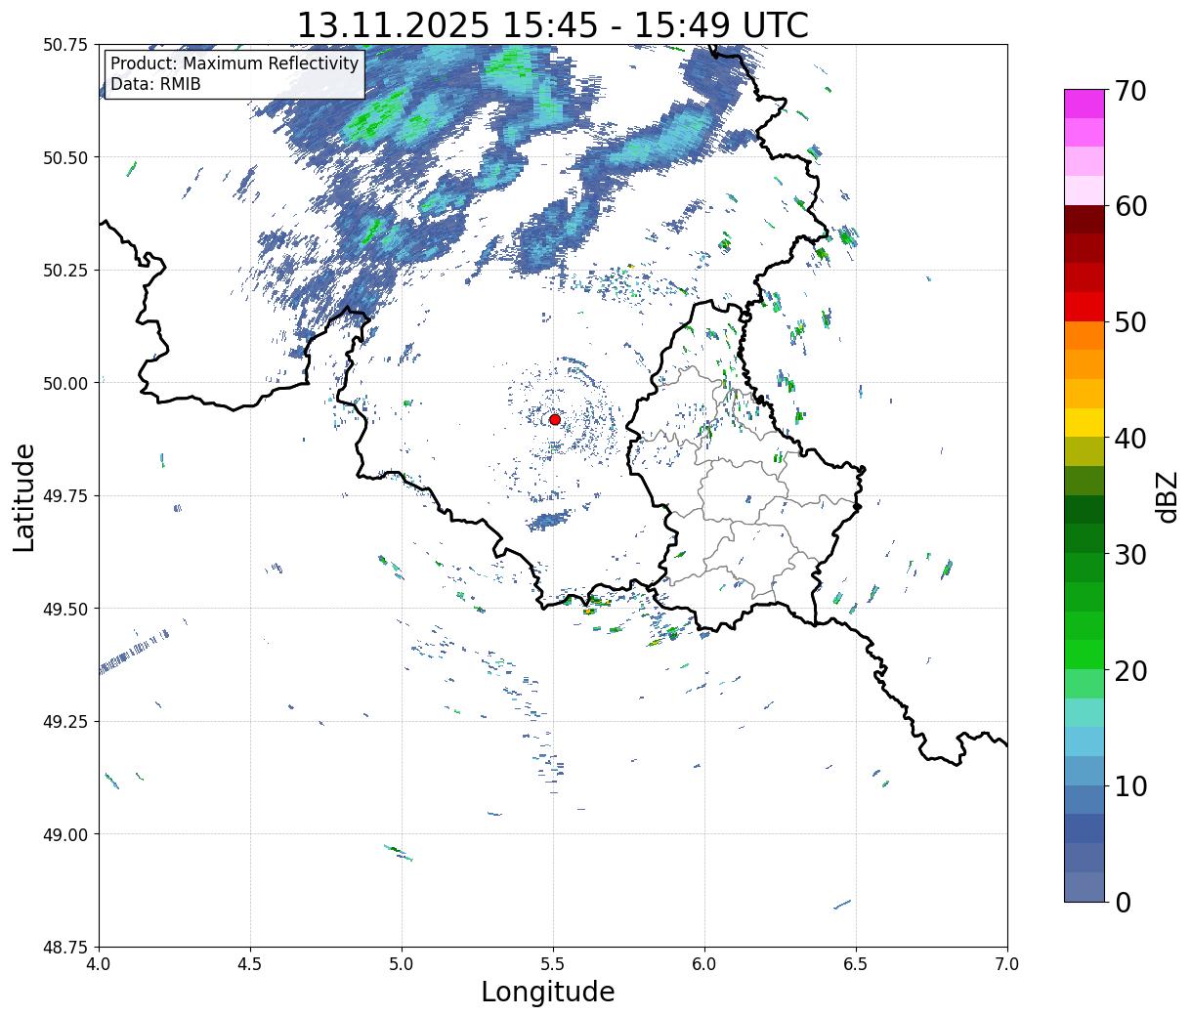Screen dimensions: 1191x1016
Task: Click the longitude tick label "5.0"
Action: click(x=402, y=963)
